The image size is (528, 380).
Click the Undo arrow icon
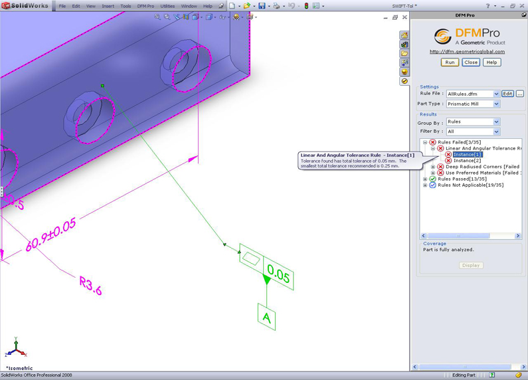click(x=292, y=6)
